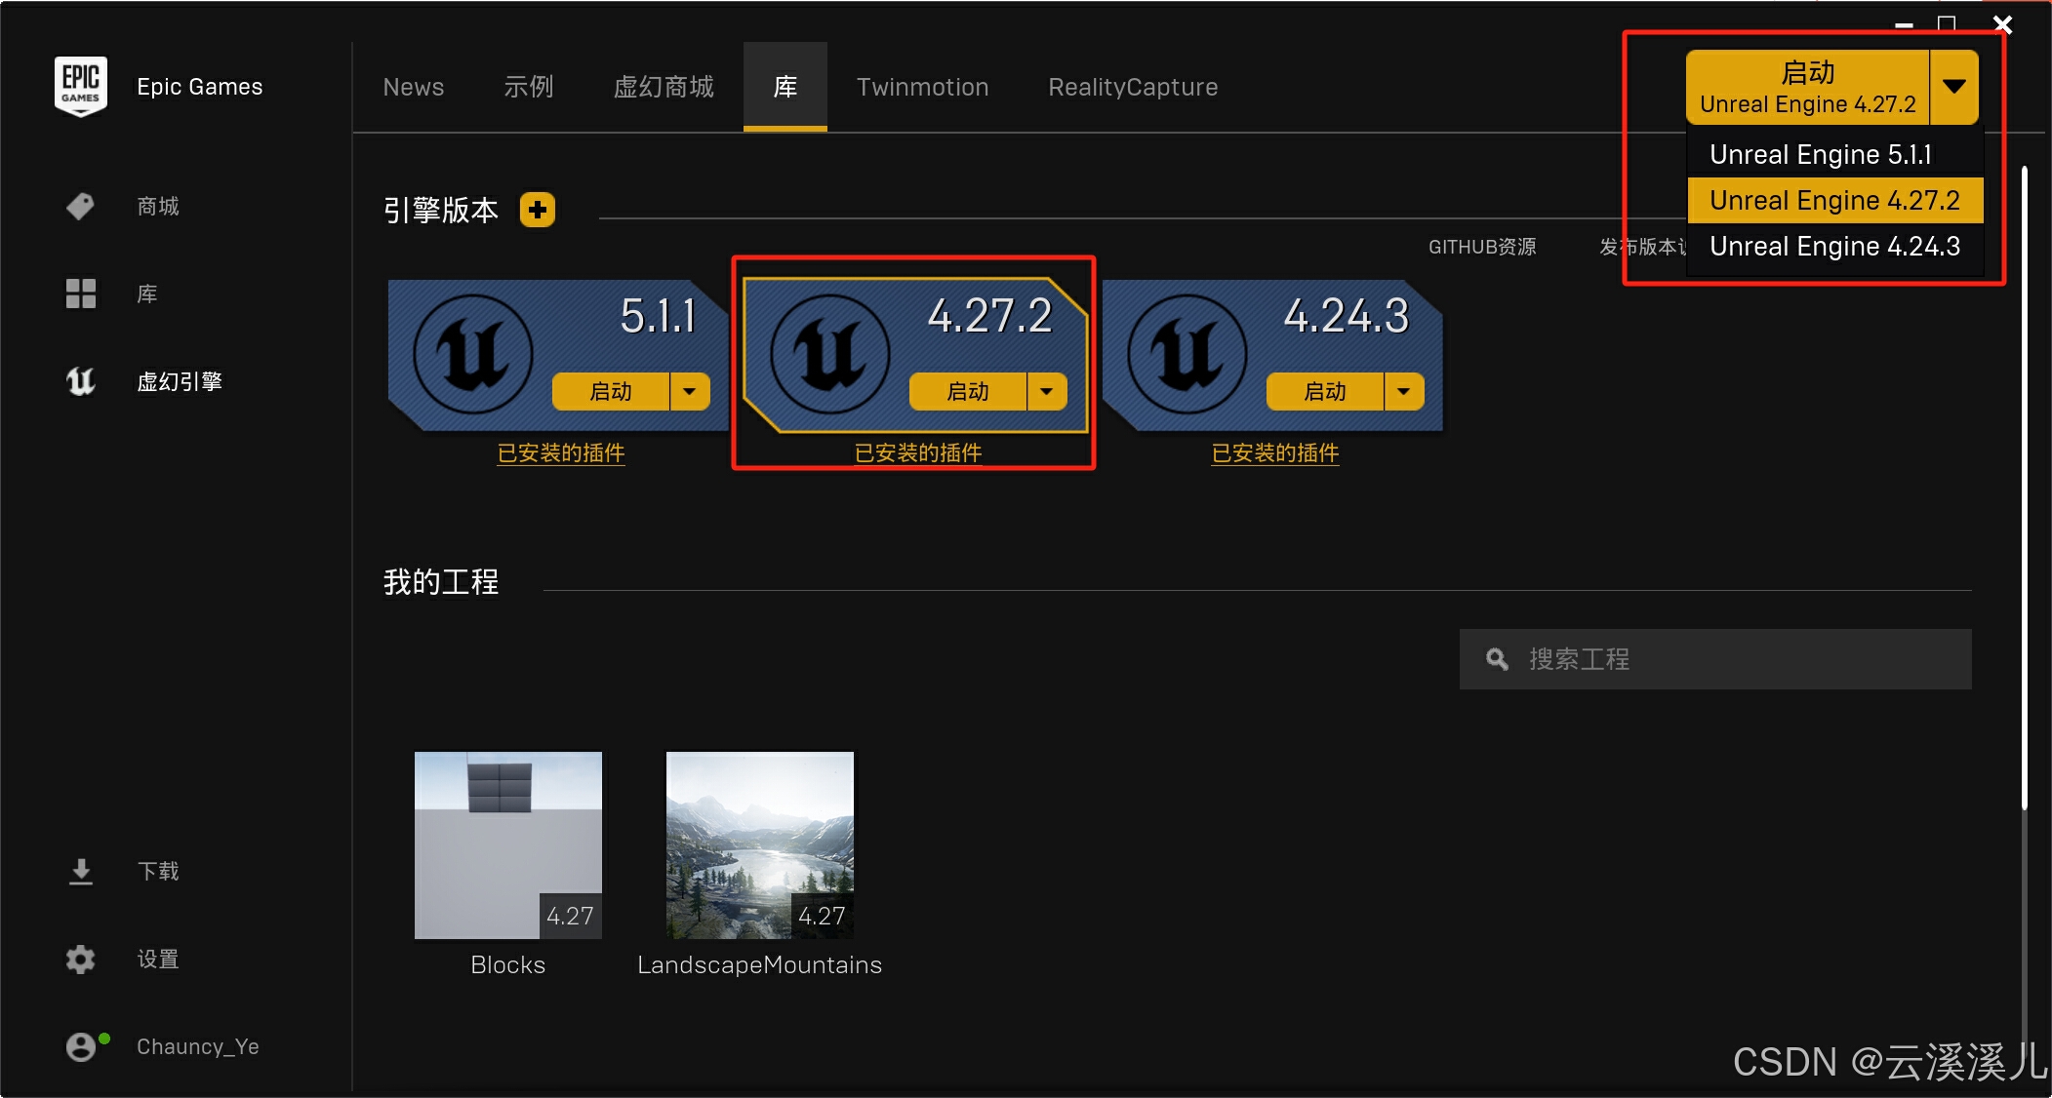Click the Epic Games logo icon
Image resolution: width=2052 pixels, height=1098 pixels.
[x=80, y=86]
